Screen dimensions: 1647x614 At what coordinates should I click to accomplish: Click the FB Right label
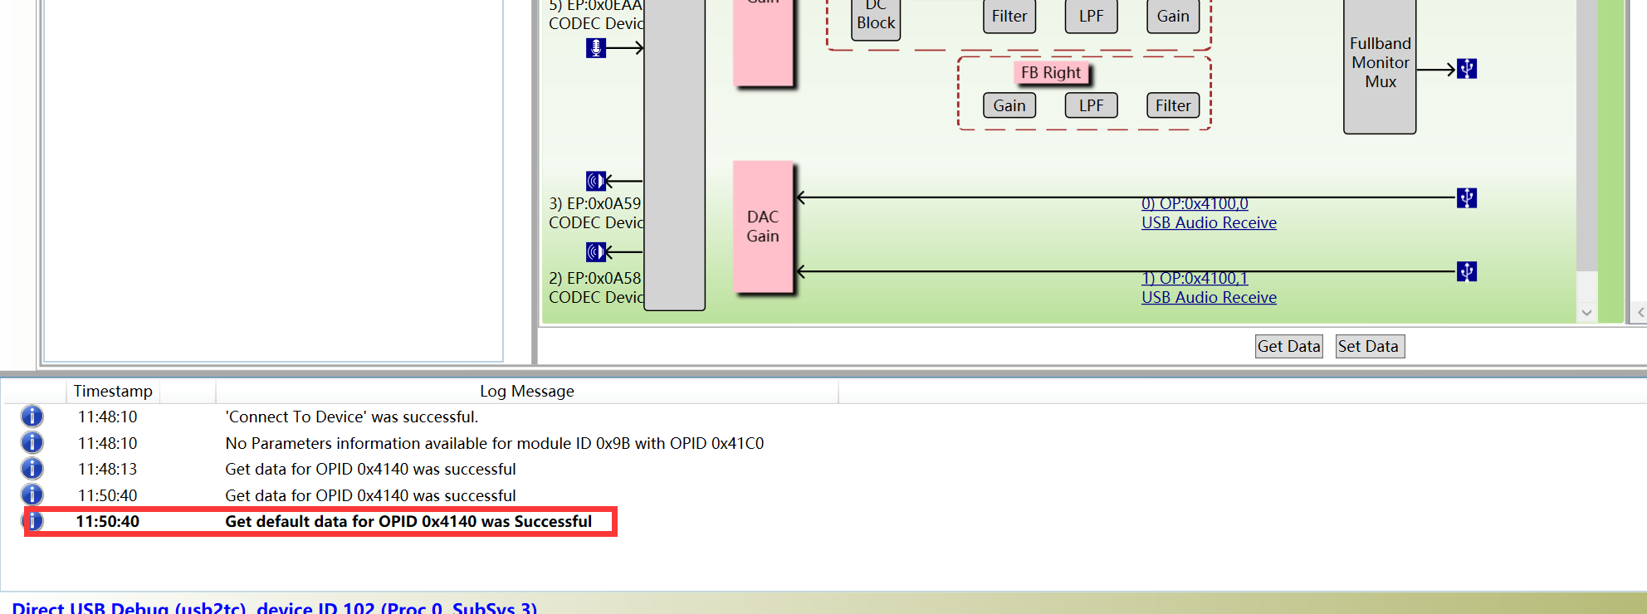pos(1050,73)
